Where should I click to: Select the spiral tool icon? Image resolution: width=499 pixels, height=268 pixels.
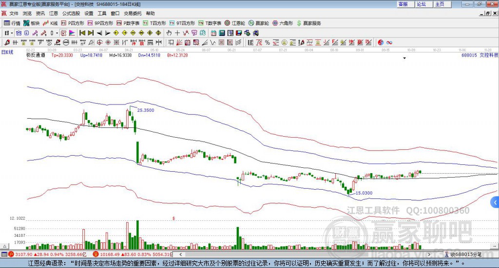click(49, 42)
